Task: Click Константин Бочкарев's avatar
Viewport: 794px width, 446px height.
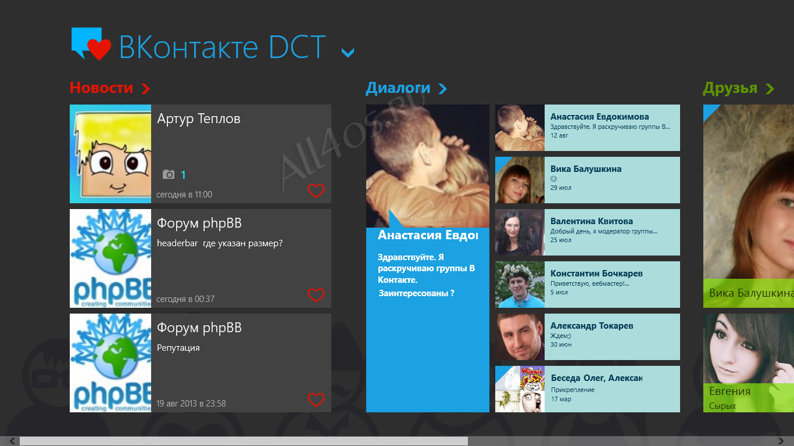Action: tap(520, 285)
